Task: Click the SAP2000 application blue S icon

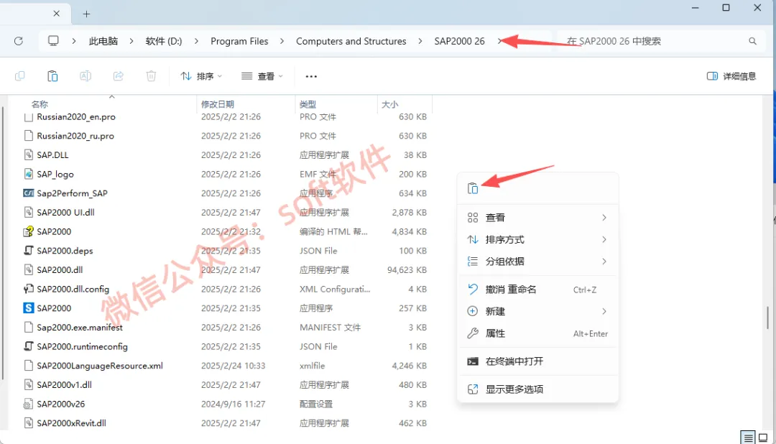Action: coord(29,308)
